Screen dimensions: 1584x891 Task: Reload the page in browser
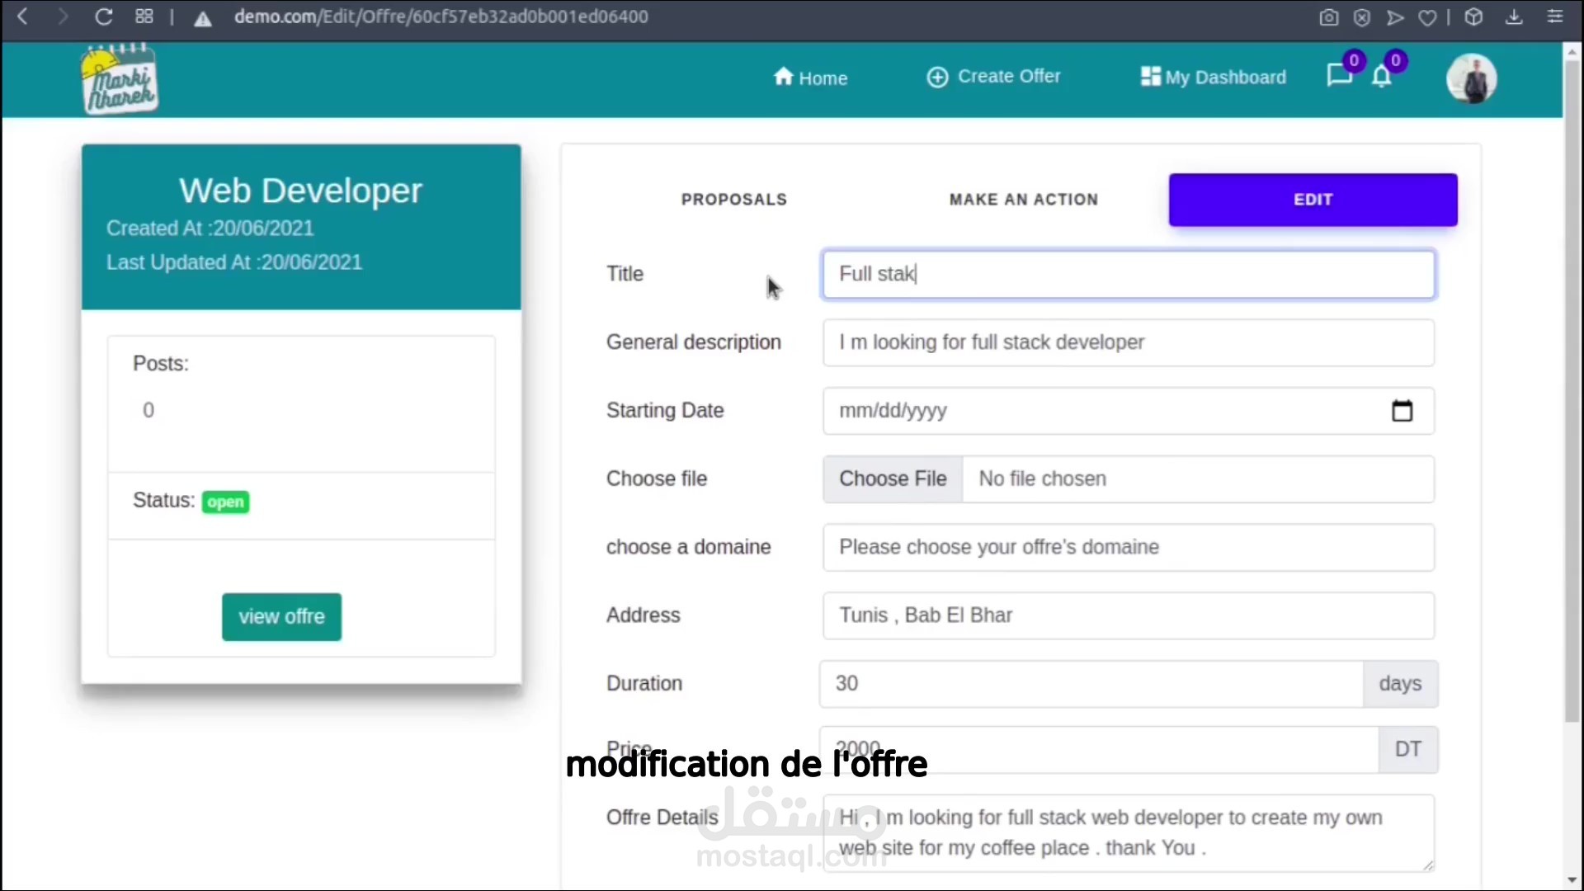104,16
